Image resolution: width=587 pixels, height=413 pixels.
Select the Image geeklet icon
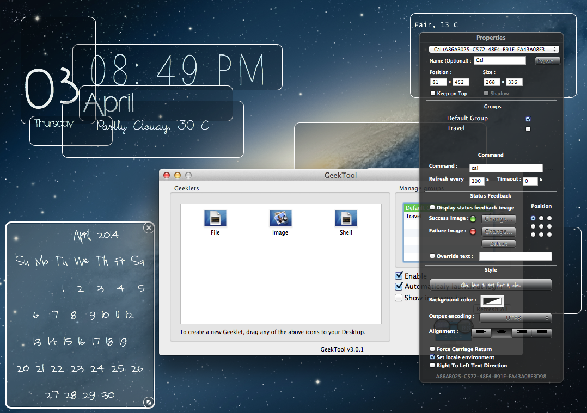coord(280,219)
